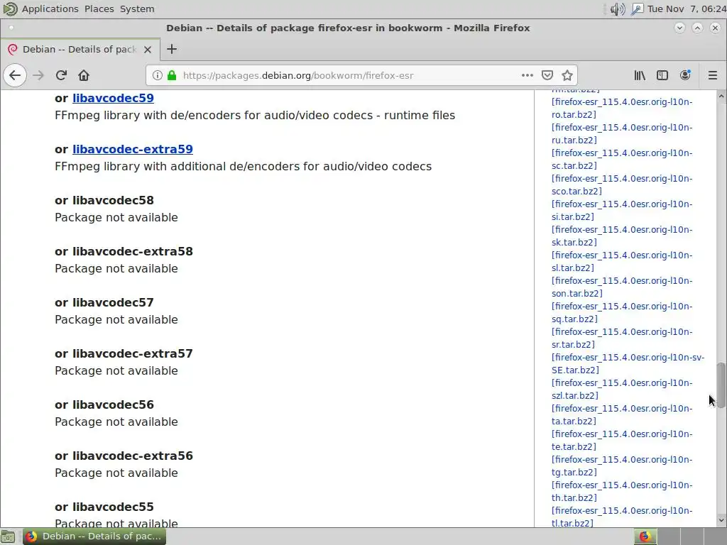Download the orig-l10n-tg.tar.bz2 file
This screenshot has height=545, width=727.
(x=622, y=466)
